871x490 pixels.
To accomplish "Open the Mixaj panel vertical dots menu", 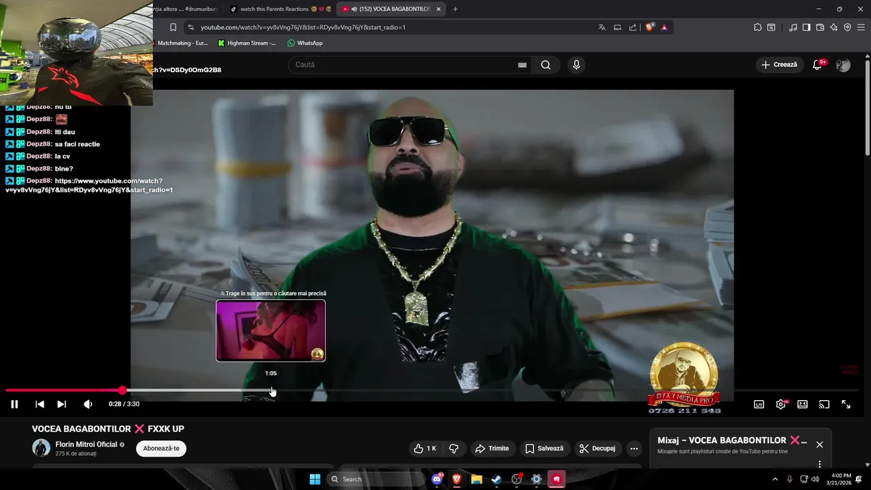I will pyautogui.click(x=819, y=464).
